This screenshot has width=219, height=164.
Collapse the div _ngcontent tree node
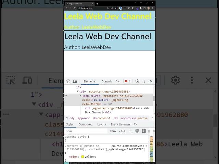tap(78, 92)
